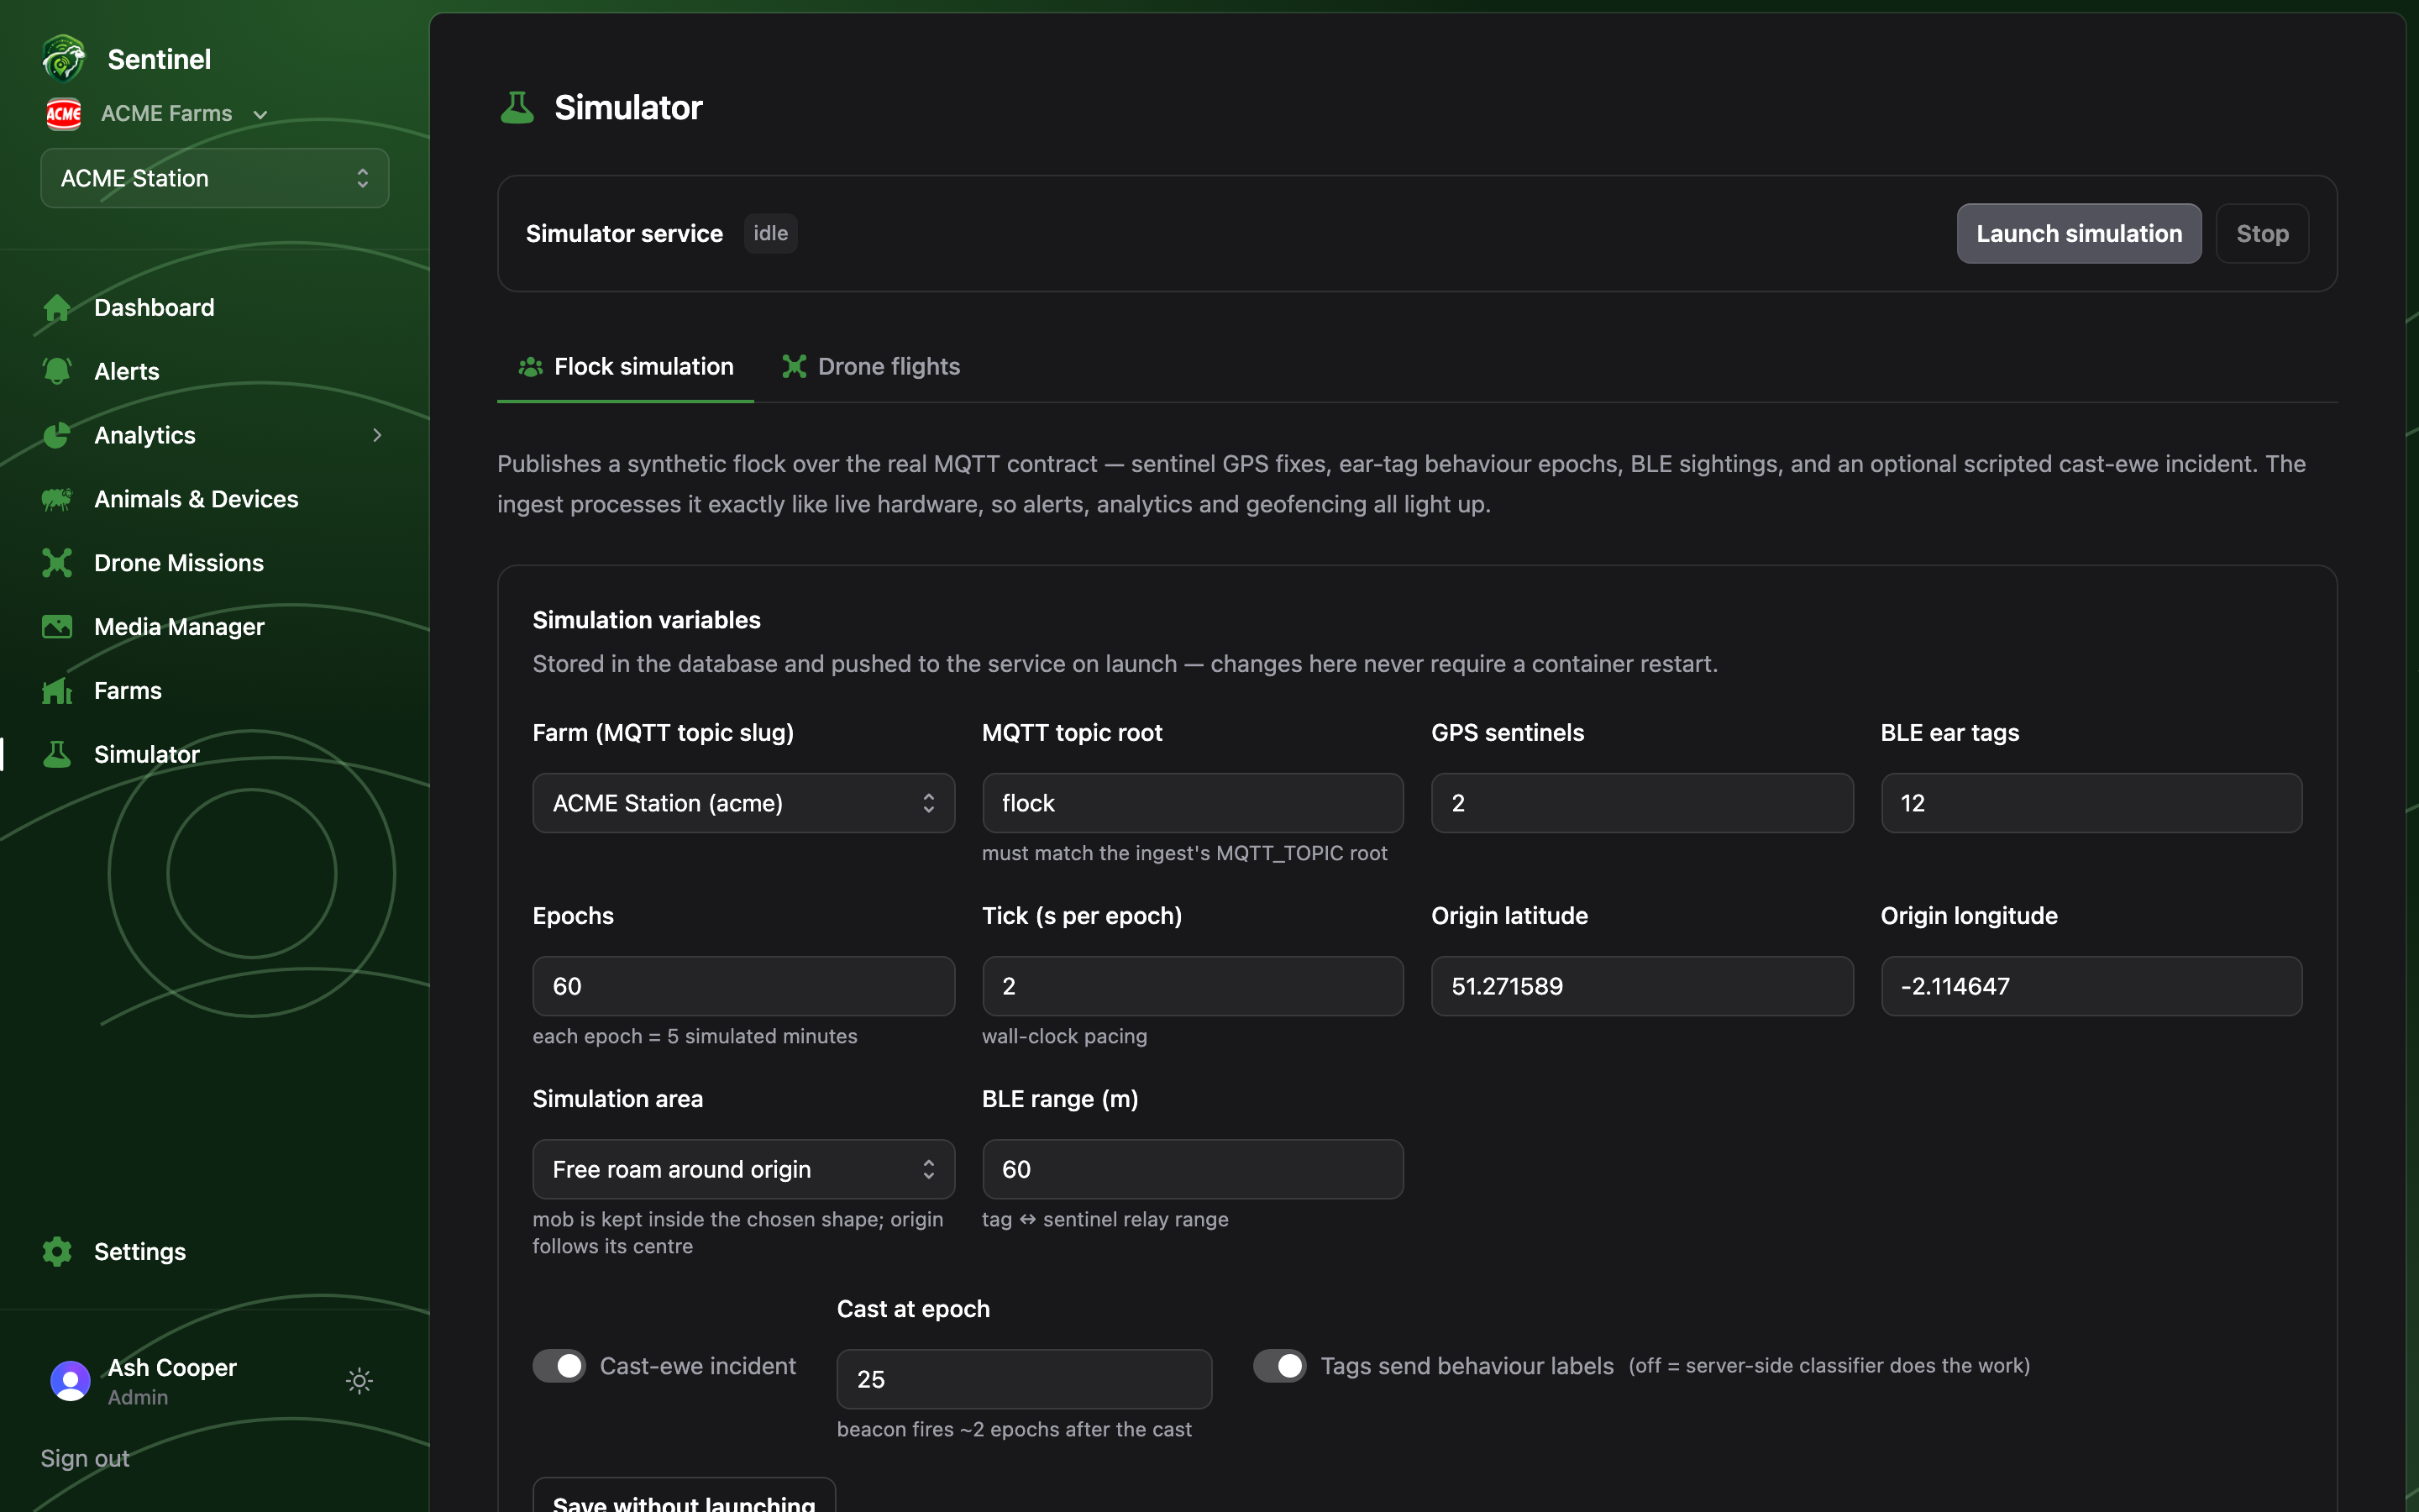
Task: Open the Analytics pie chart icon
Action: [57, 435]
